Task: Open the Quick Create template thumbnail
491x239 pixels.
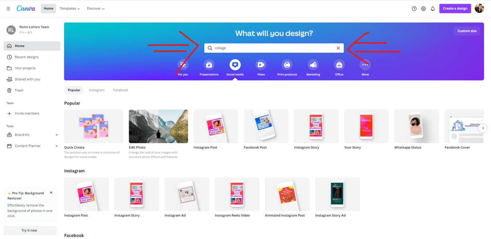Action: [x=93, y=126]
